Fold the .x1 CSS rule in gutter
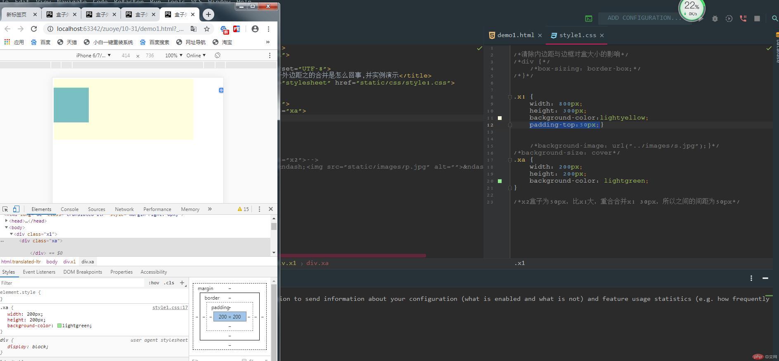 (x=510, y=97)
